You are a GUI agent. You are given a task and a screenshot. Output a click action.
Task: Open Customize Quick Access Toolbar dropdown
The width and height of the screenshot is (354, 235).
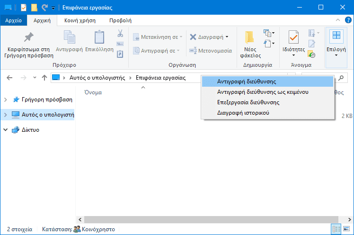coord(53,8)
